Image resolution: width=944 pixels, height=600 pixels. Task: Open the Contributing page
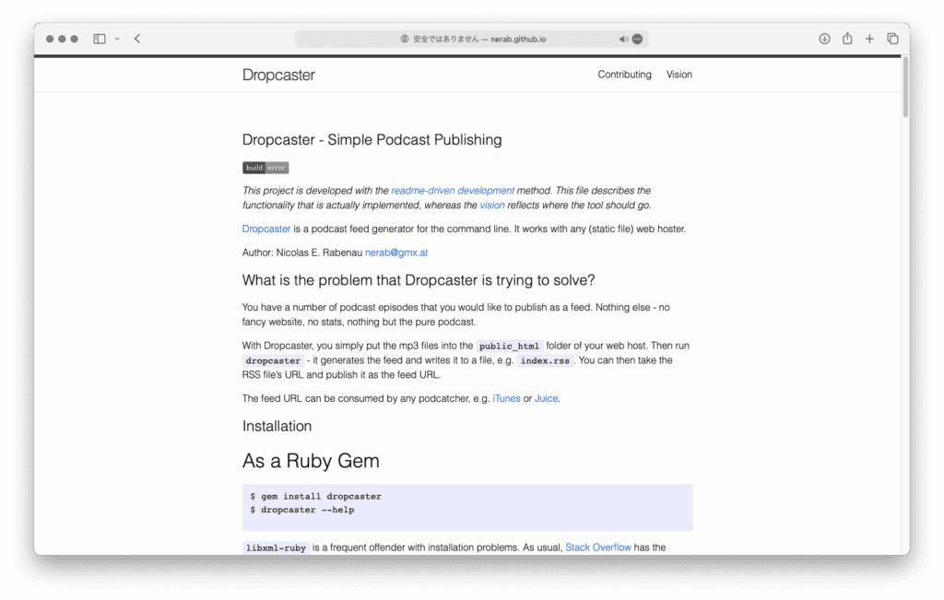pos(624,75)
